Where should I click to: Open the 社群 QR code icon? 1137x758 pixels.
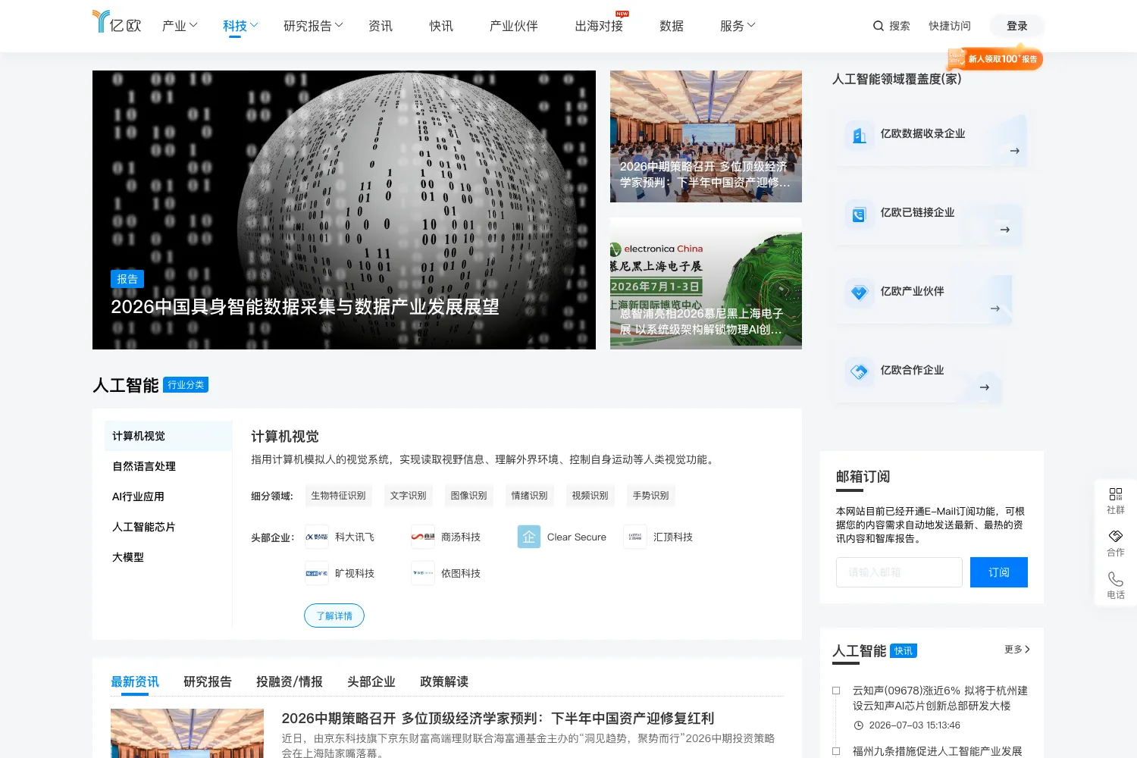(1115, 494)
